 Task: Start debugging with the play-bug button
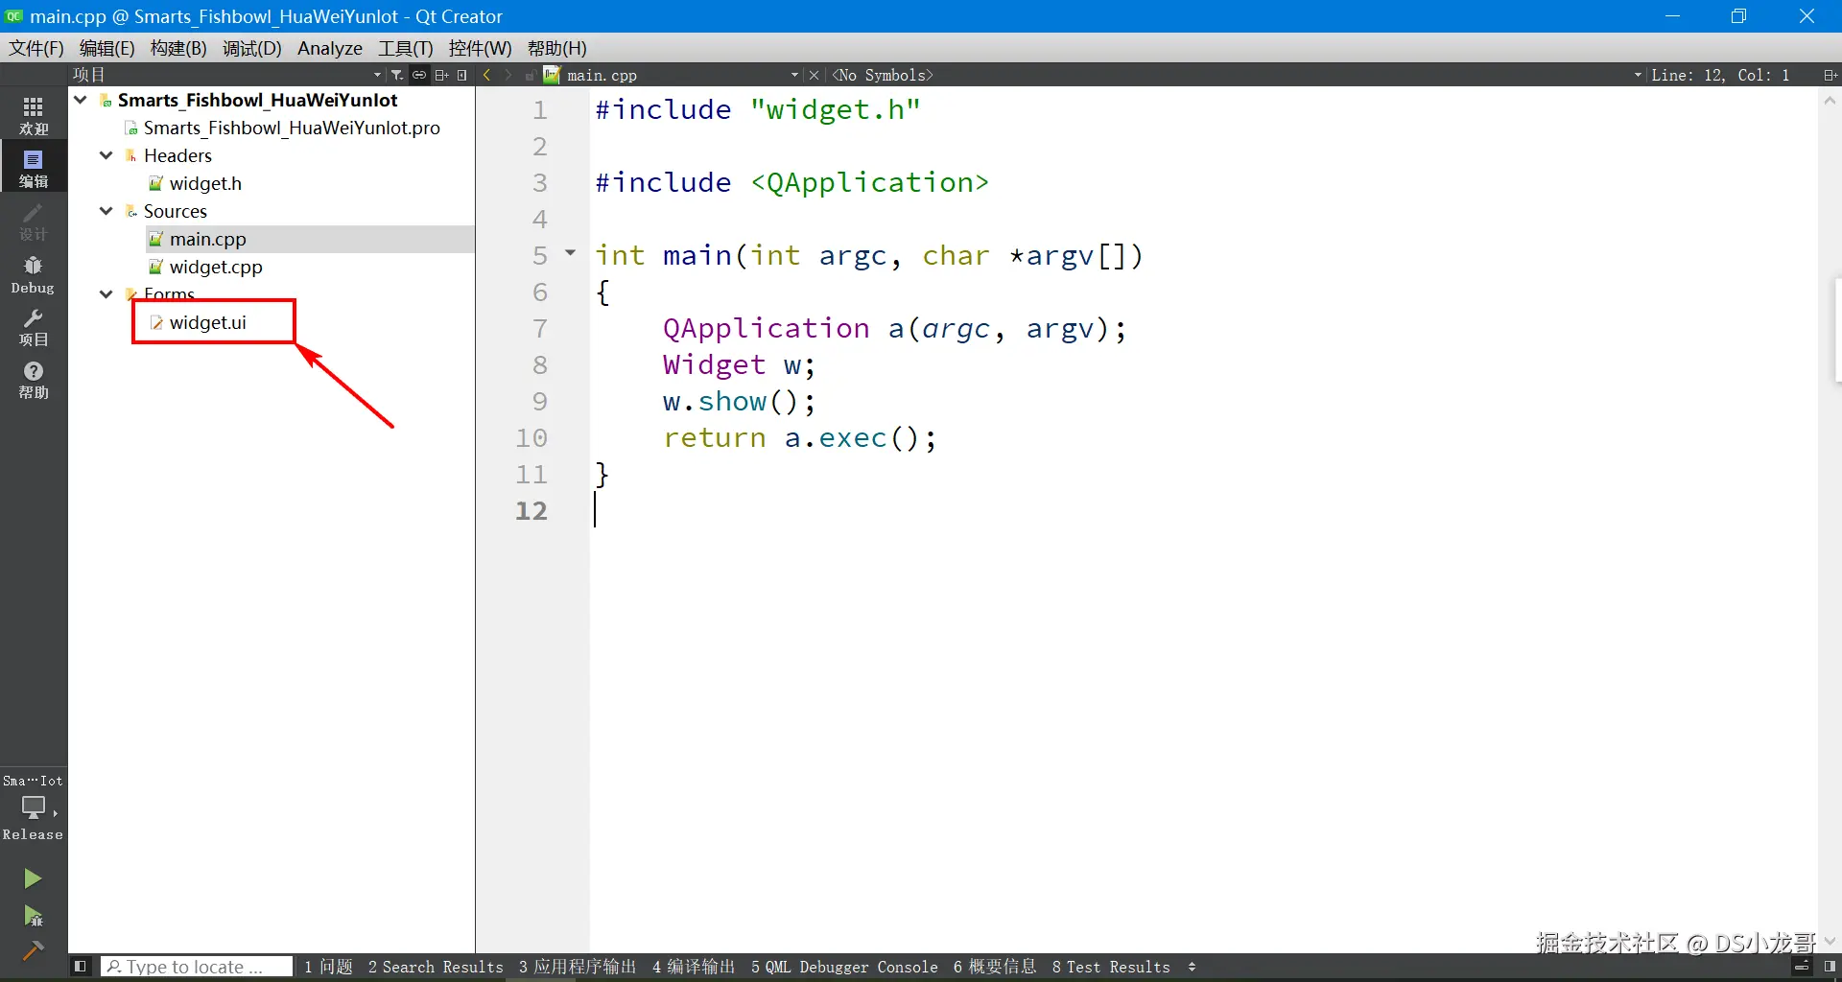33,916
